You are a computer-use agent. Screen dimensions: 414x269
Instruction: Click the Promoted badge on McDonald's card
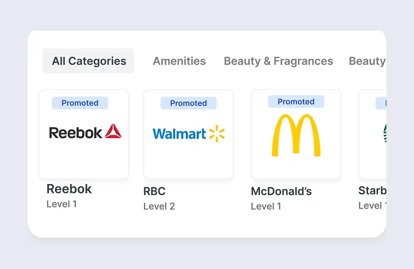[x=296, y=102]
